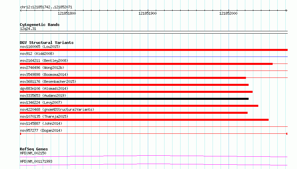
Task: Click the magenta transcript line for HPD|NM_001171993
Action: (x=154, y=164)
